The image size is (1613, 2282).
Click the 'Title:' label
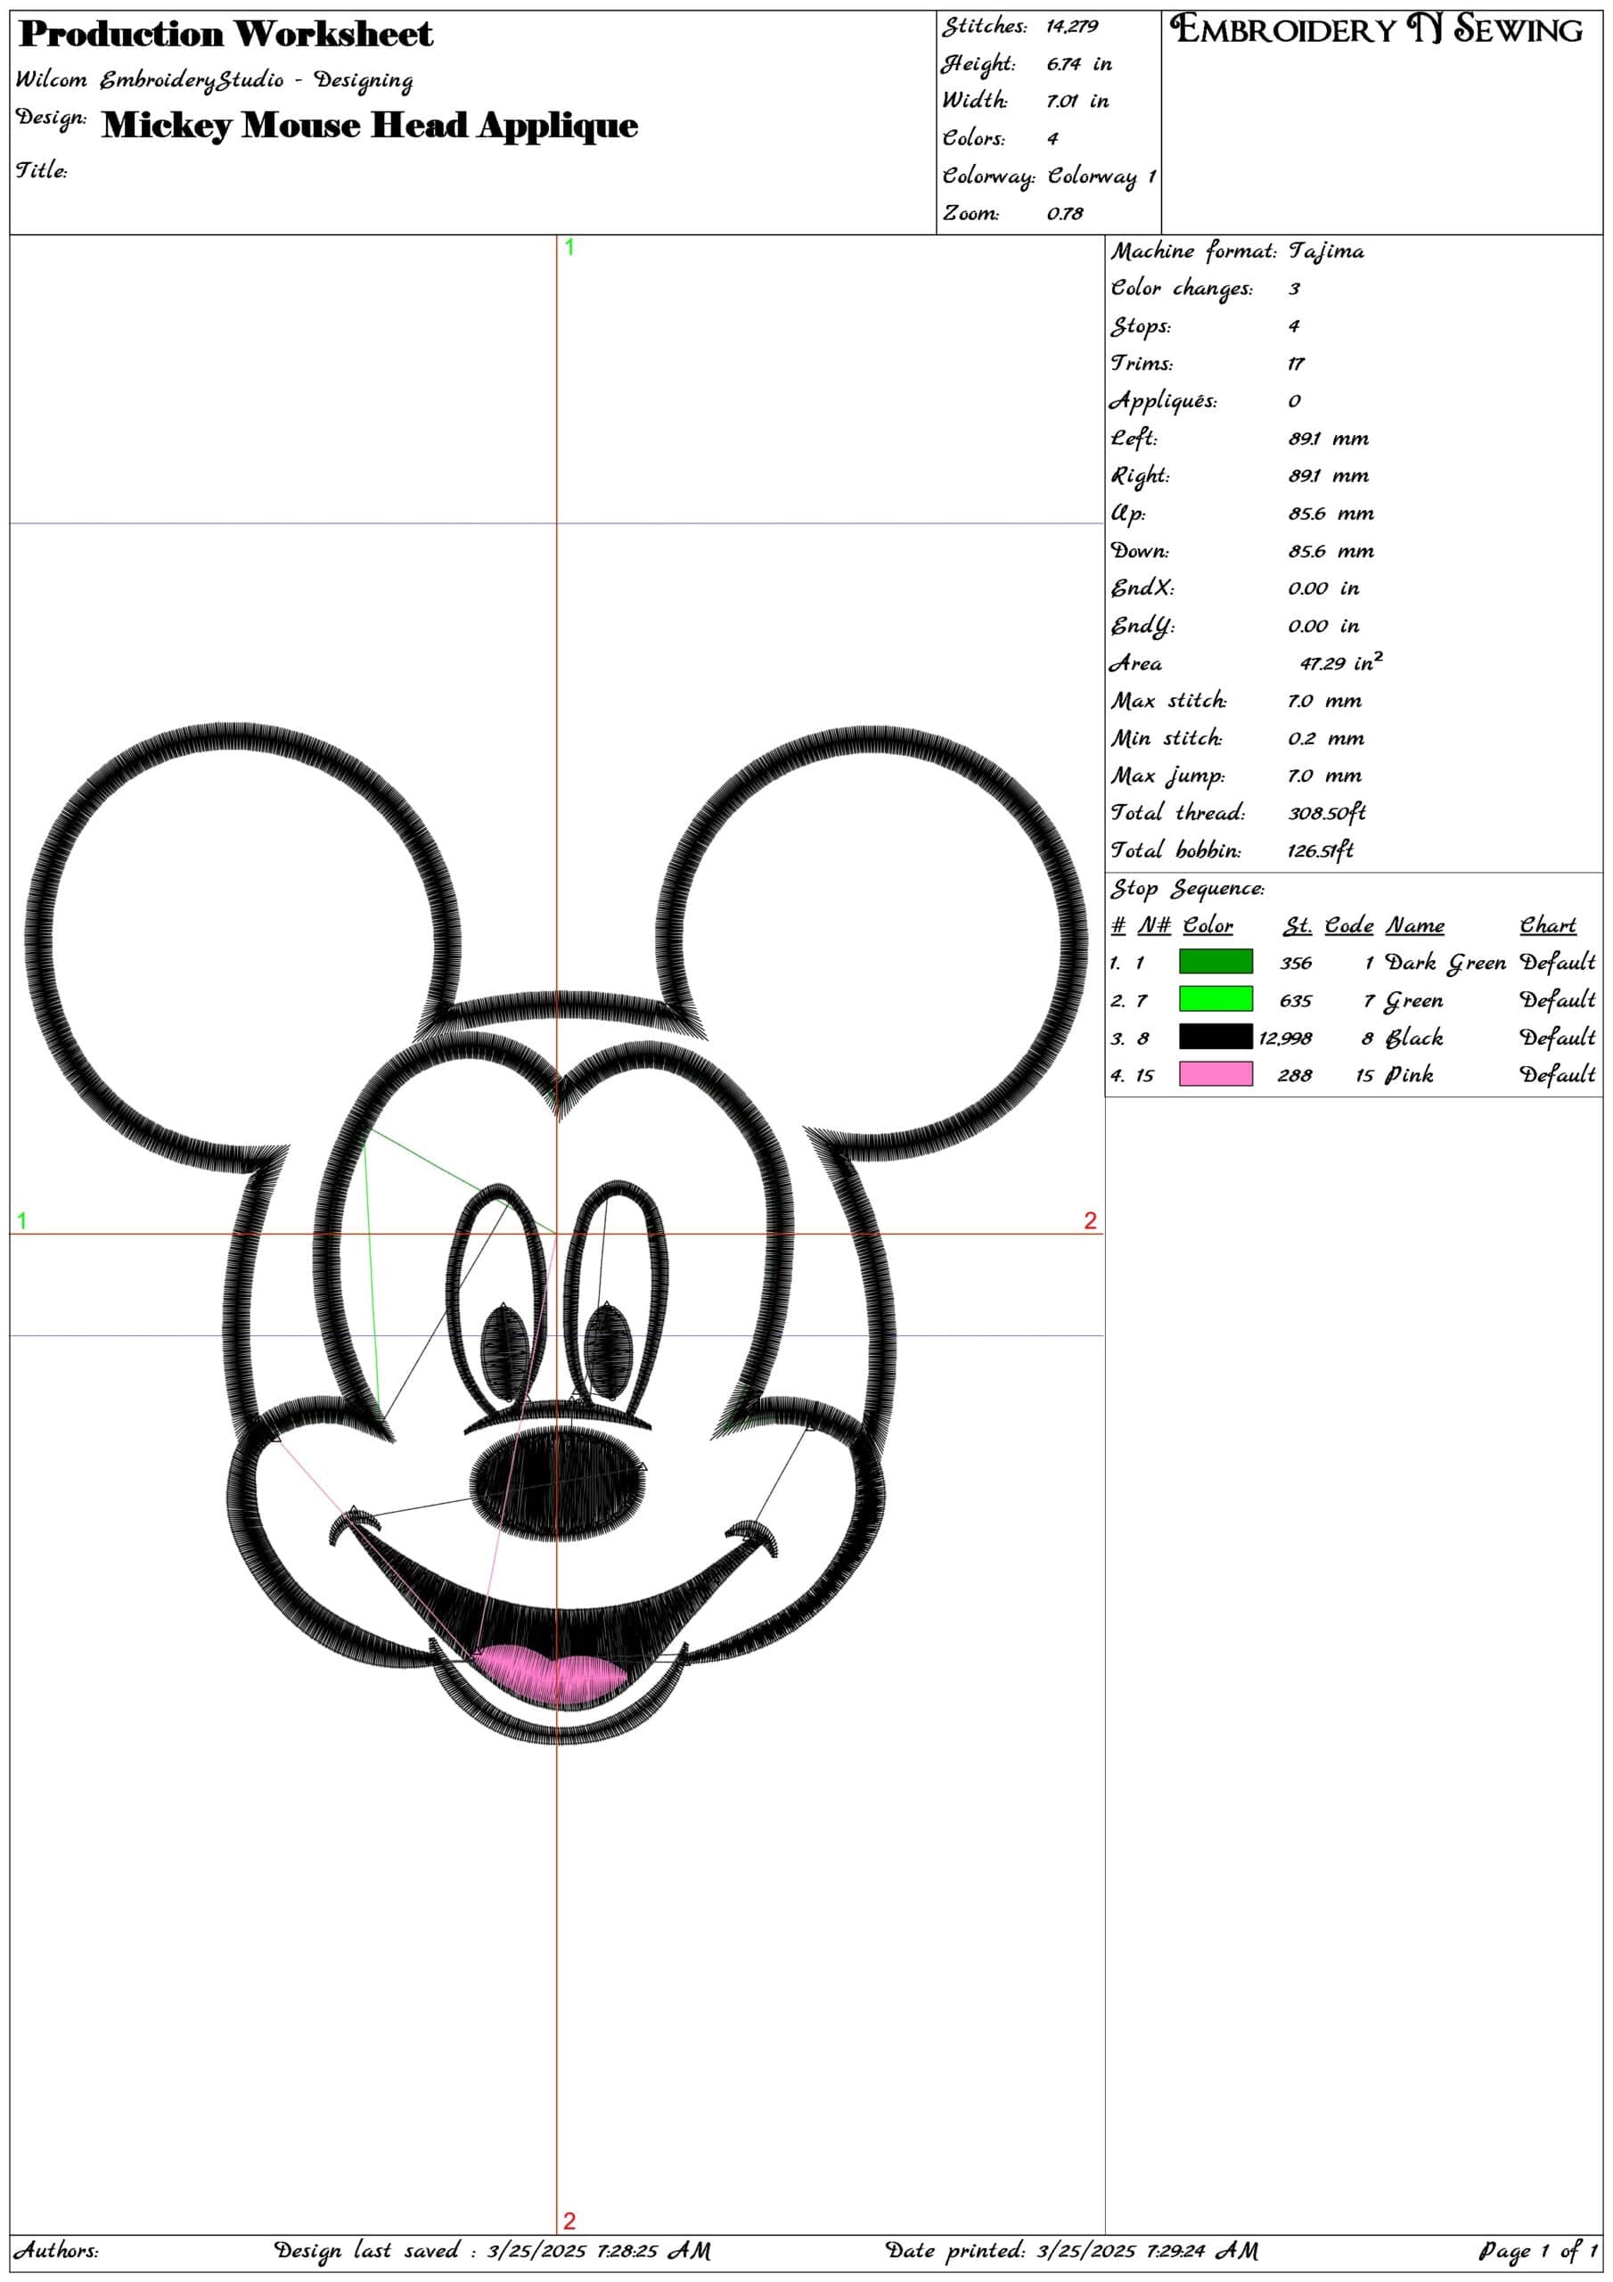point(42,170)
